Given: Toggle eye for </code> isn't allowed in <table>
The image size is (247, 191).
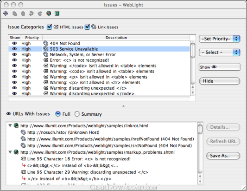Looking at the screenshot, I should 14,66.
